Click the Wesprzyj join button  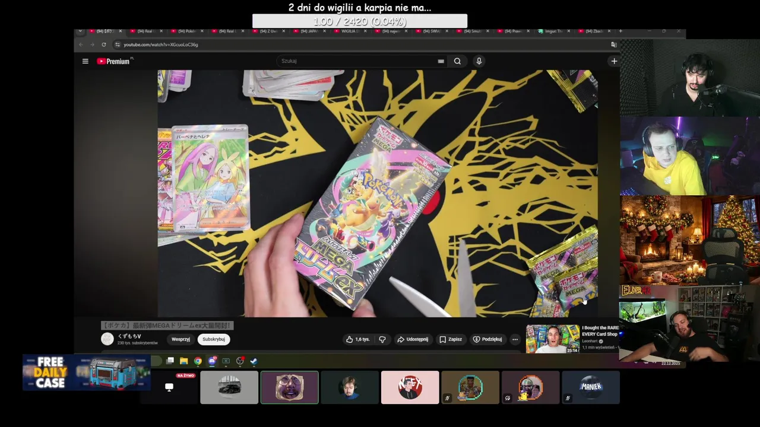[x=180, y=339]
